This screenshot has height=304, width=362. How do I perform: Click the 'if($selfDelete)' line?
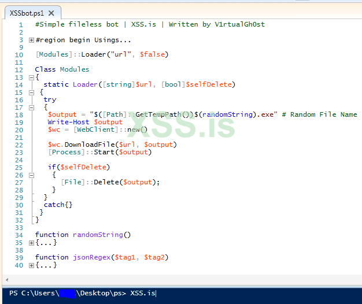[x=79, y=167]
